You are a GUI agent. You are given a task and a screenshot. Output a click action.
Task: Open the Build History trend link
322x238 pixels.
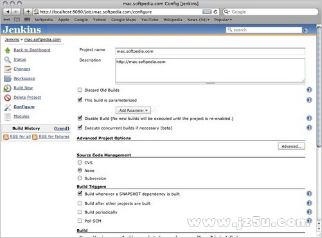62,128
